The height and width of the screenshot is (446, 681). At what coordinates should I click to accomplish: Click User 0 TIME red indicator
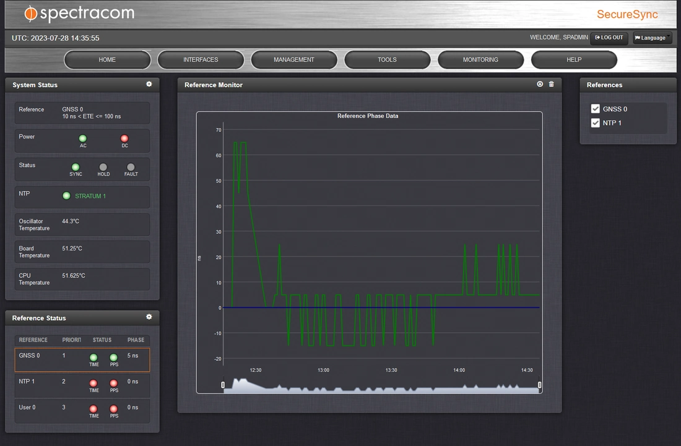93,409
